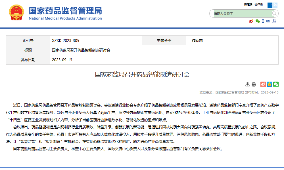Viewport: 284px width, 170px height.
Task: Switch language to Chinese with 中 button
Action: tap(270, 5)
